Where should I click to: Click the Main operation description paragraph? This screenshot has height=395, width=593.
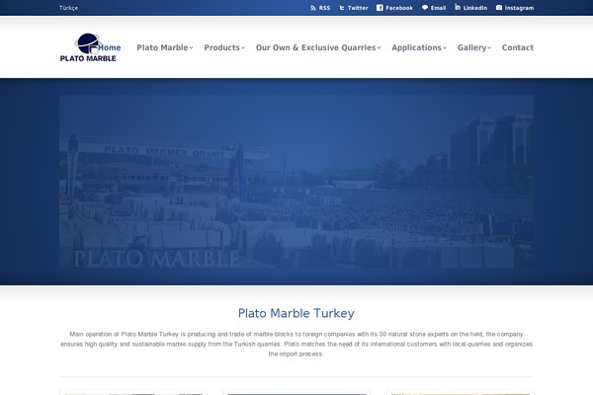[296, 344]
